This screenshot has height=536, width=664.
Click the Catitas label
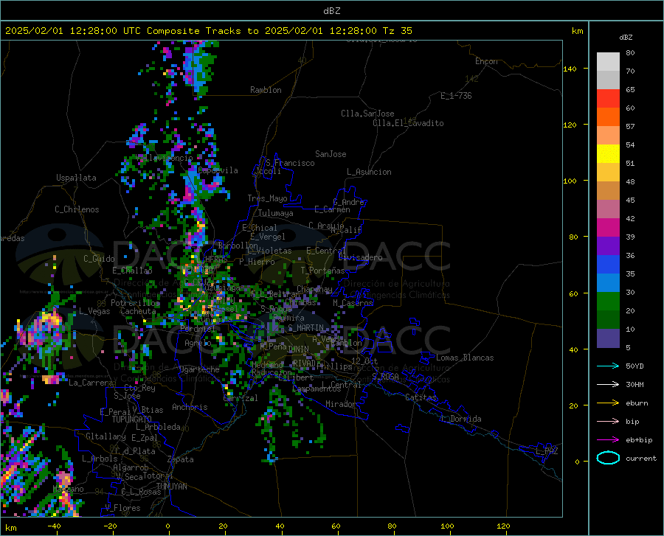tap(421, 397)
